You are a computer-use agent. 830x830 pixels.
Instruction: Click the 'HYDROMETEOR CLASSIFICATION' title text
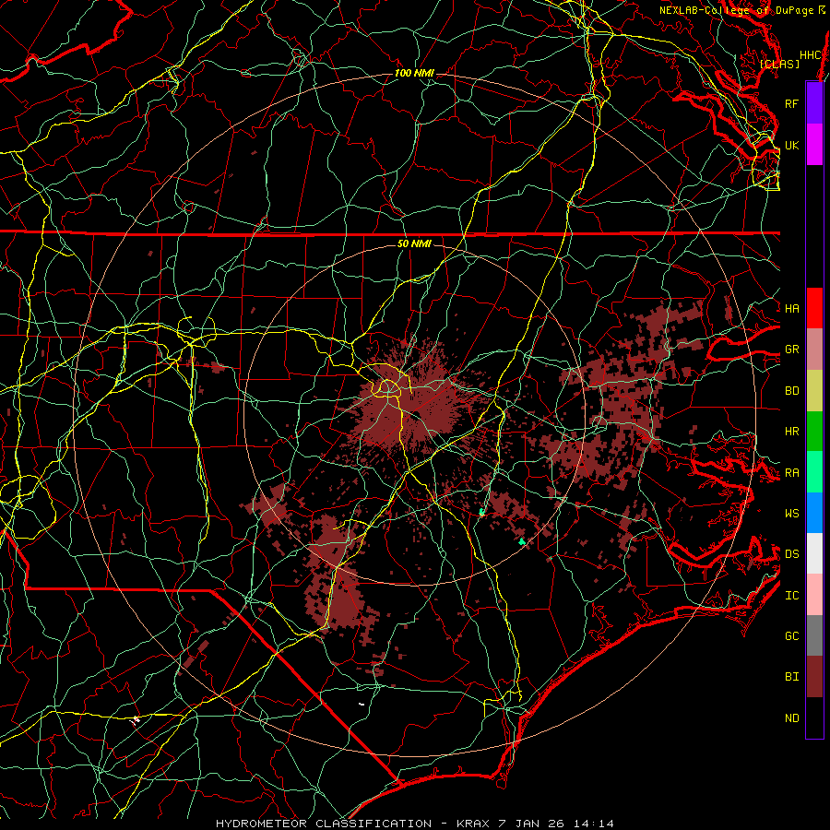(x=324, y=824)
